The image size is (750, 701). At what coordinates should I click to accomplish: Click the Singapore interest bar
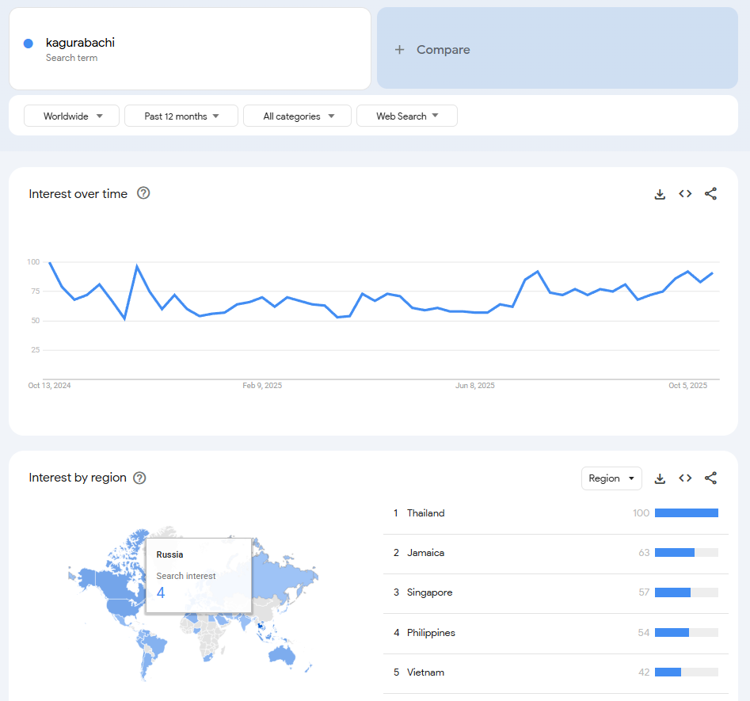click(x=686, y=592)
